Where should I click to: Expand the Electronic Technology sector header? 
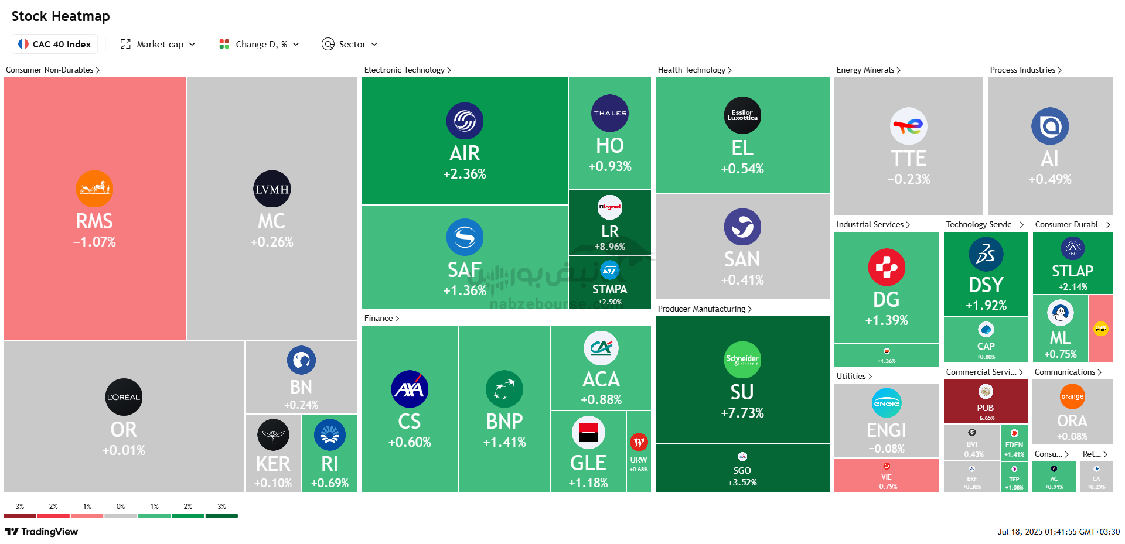408,70
